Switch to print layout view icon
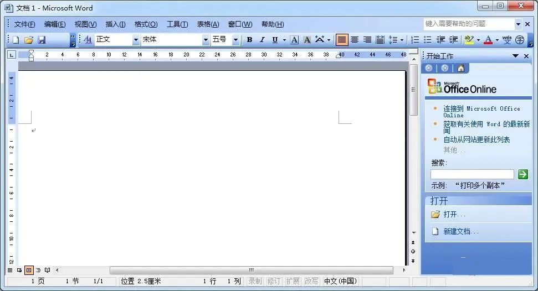 (x=29, y=270)
